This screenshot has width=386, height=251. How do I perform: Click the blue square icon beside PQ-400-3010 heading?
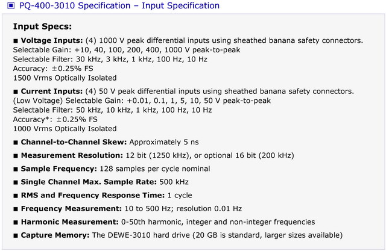tap(11, 5)
